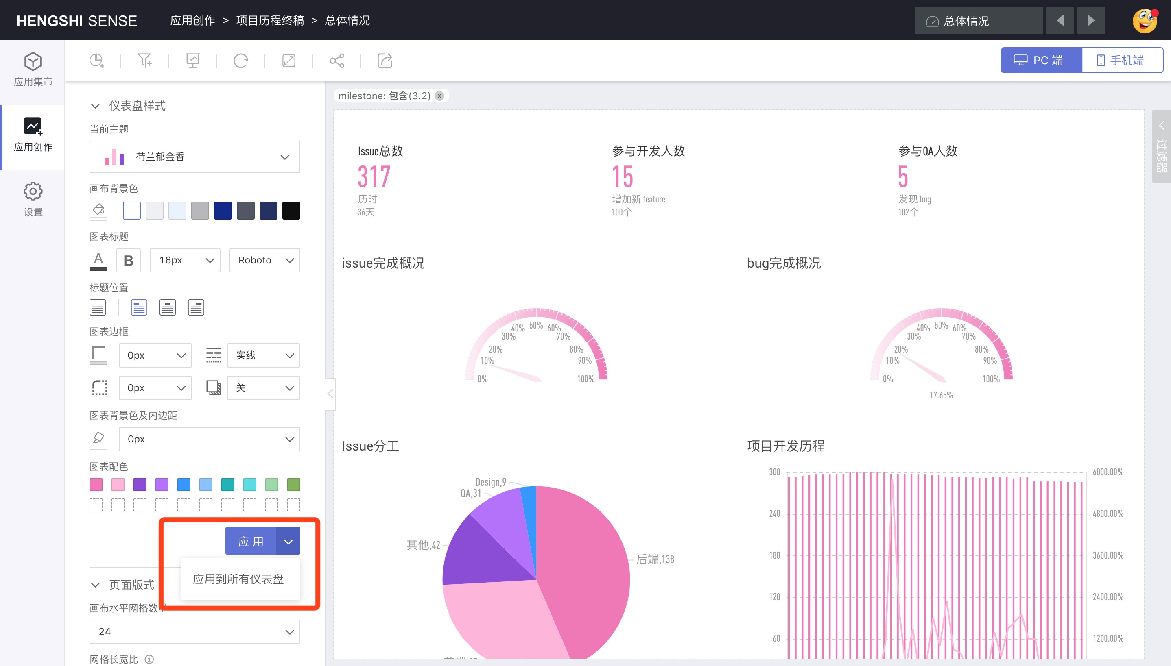This screenshot has height=666, width=1171.
Task: Open the shadow 关 dropdown
Action: point(264,388)
